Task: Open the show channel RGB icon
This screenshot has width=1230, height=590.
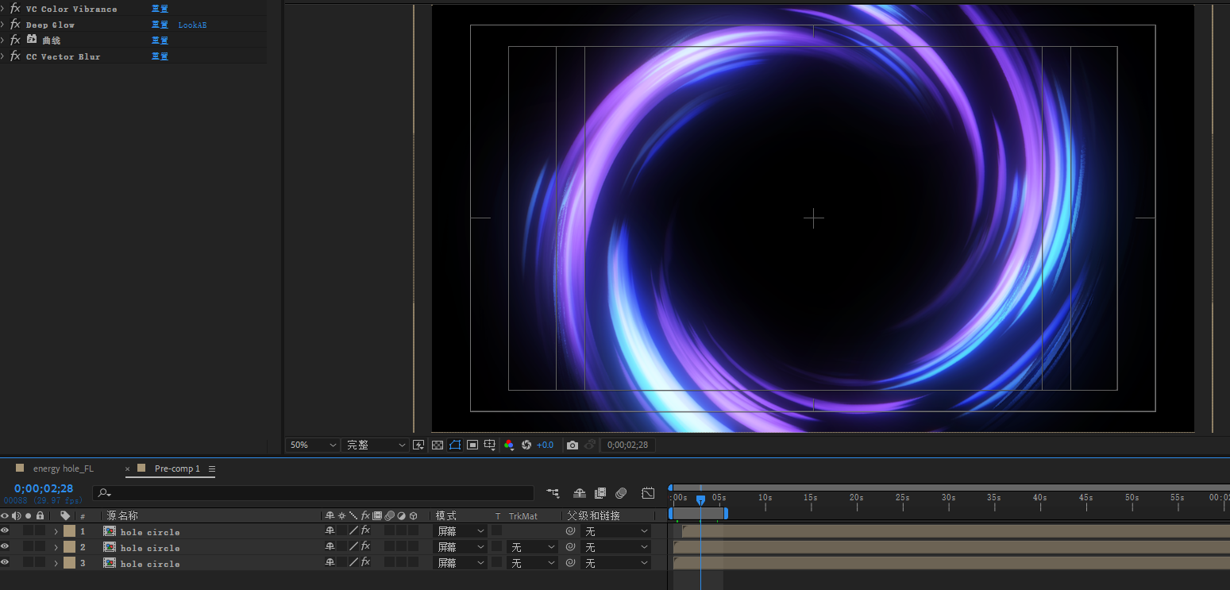Action: [509, 445]
